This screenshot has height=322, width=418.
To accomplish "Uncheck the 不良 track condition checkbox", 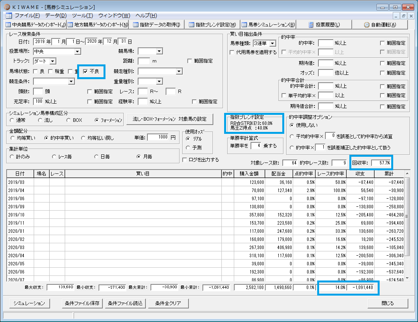I will tap(85, 71).
